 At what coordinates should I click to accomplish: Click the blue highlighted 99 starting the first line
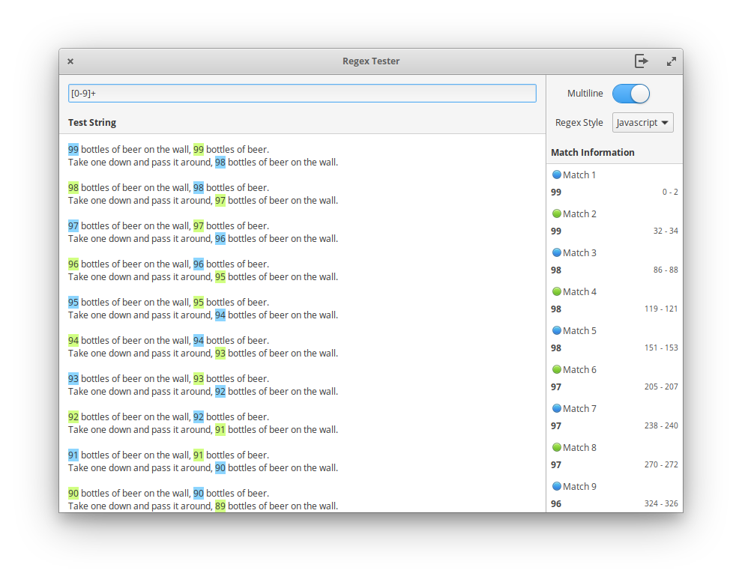[x=73, y=149]
